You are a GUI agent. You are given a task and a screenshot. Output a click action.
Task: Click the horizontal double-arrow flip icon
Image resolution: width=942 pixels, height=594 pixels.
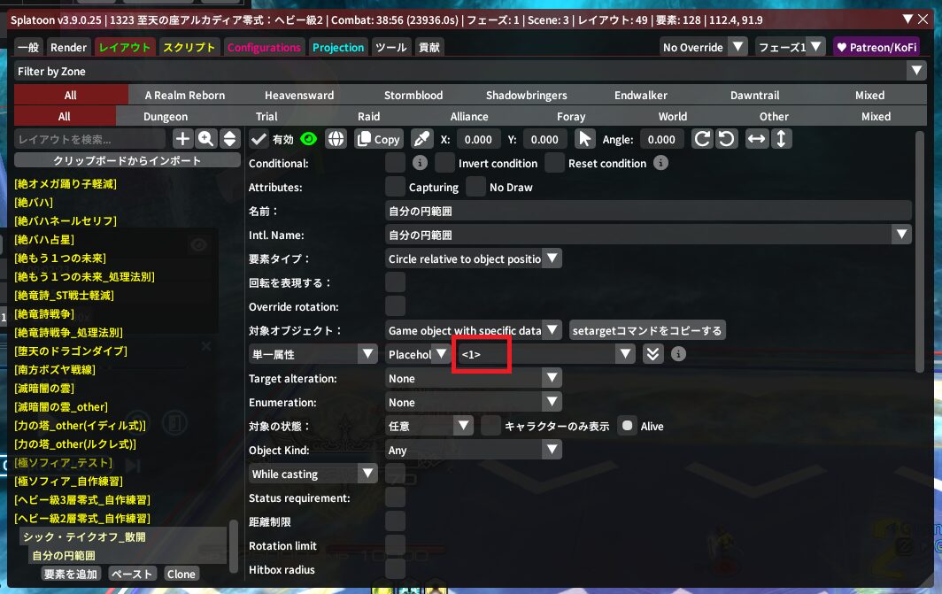point(755,139)
